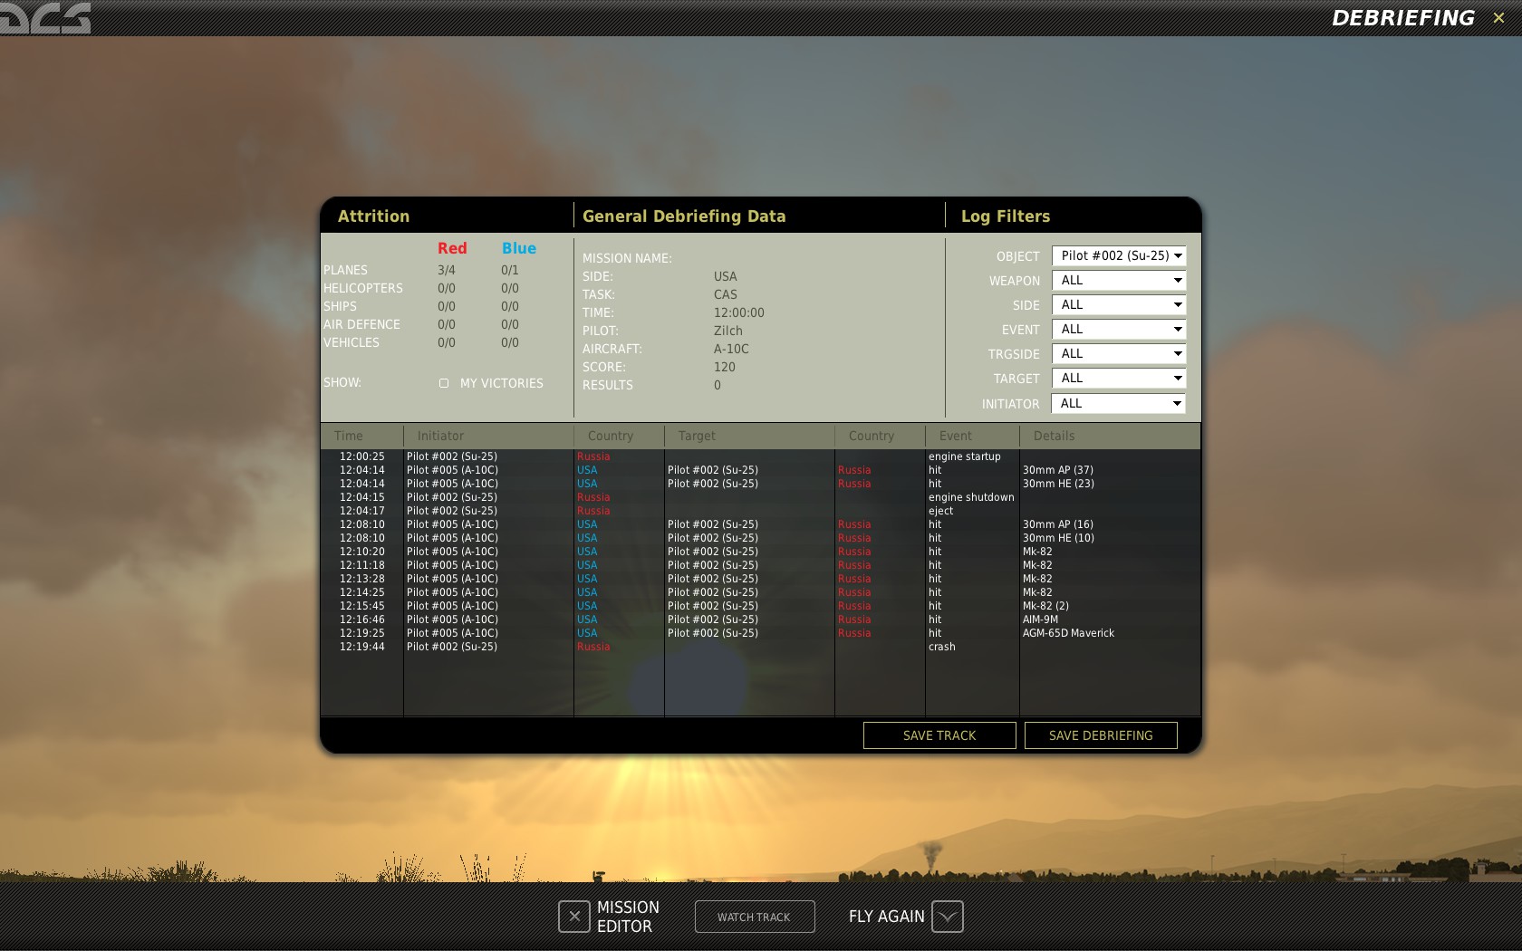Click the Fly Again label
Viewport: 1522px width, 951px height.
tap(887, 917)
